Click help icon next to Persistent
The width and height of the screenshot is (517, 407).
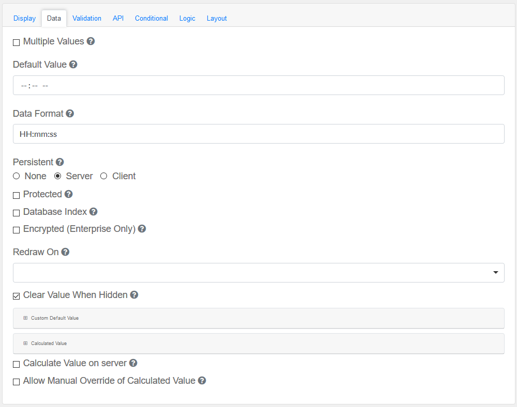(x=60, y=162)
